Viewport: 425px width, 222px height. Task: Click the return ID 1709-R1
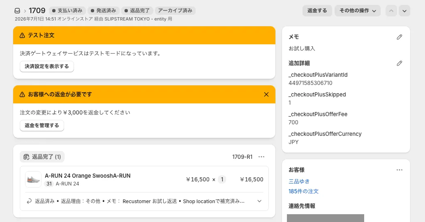click(243, 157)
